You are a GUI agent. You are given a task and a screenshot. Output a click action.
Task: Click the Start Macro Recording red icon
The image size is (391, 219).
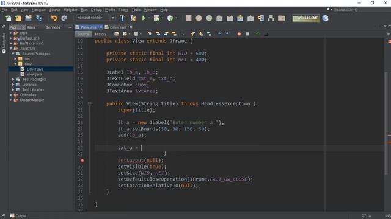239,34
